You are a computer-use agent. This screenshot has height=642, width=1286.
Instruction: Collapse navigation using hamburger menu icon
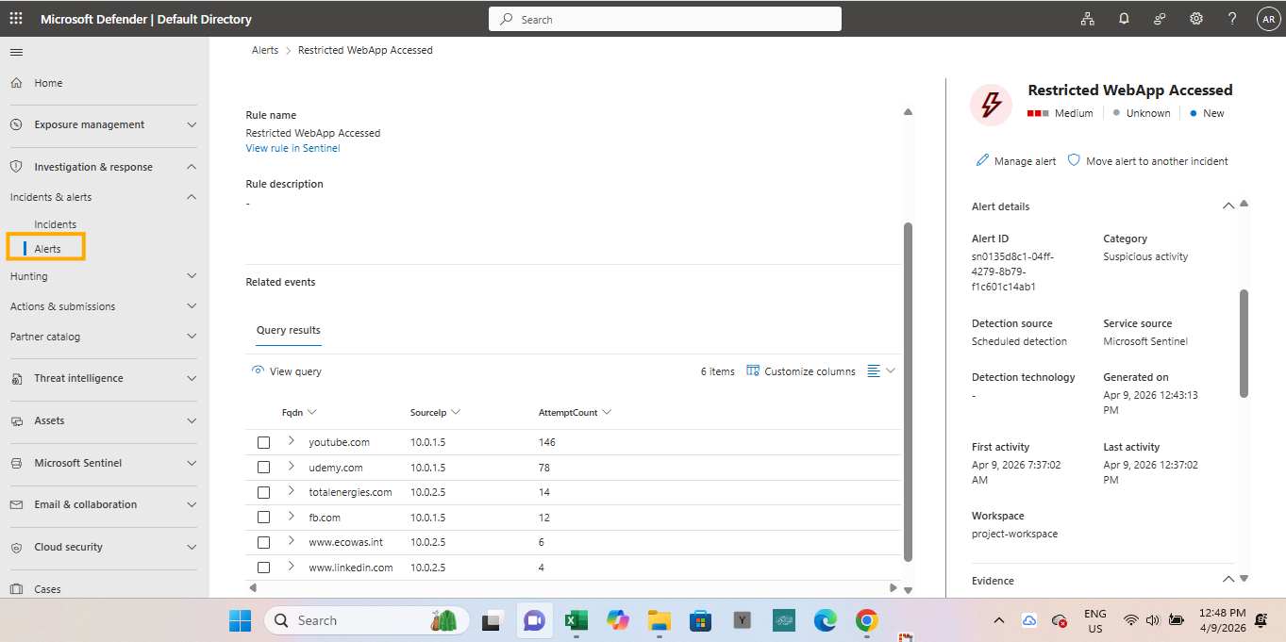click(16, 52)
